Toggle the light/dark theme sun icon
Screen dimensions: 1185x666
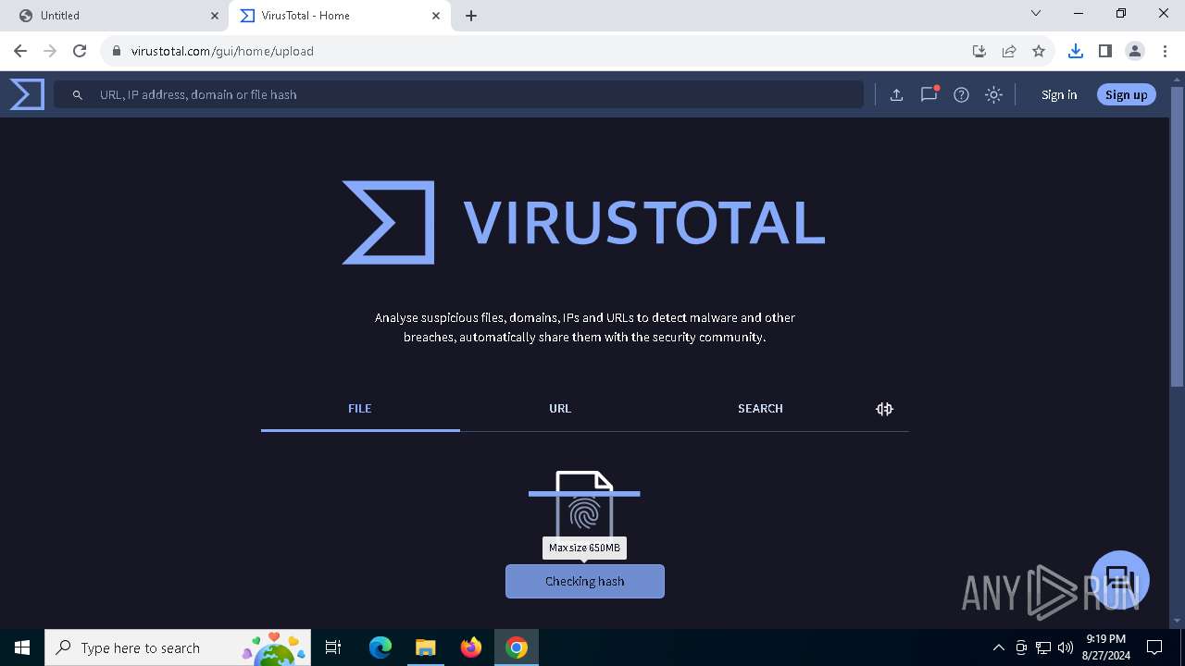point(993,94)
